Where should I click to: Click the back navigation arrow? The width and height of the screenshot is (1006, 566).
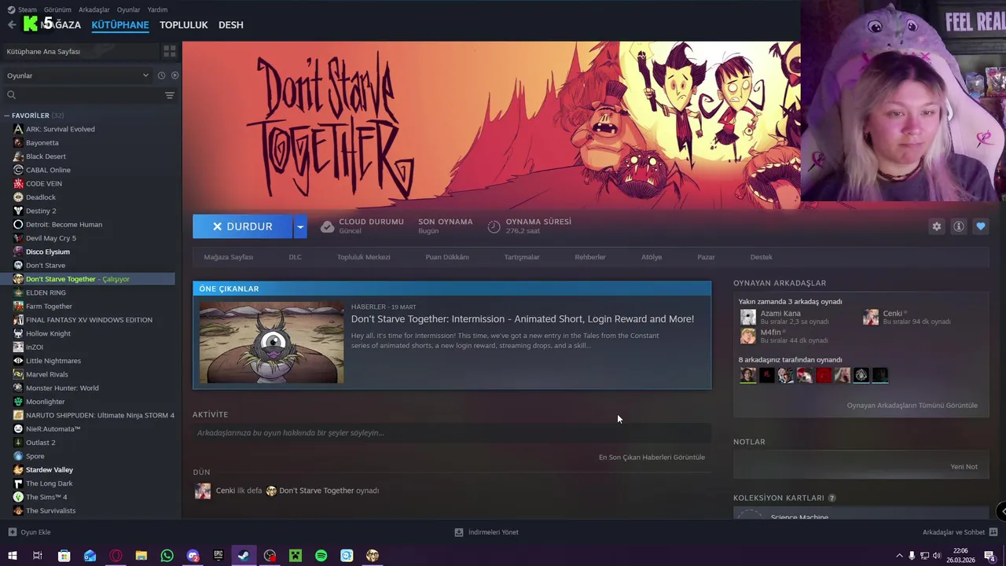click(x=11, y=24)
